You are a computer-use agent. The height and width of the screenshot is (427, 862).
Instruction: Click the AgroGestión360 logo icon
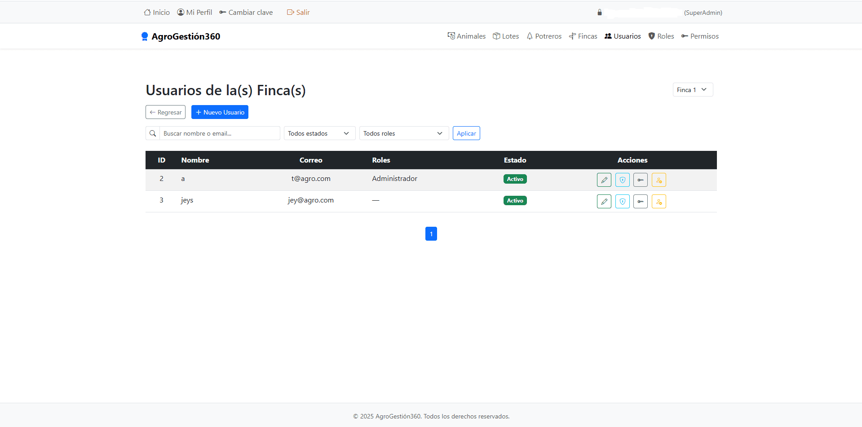[145, 36]
